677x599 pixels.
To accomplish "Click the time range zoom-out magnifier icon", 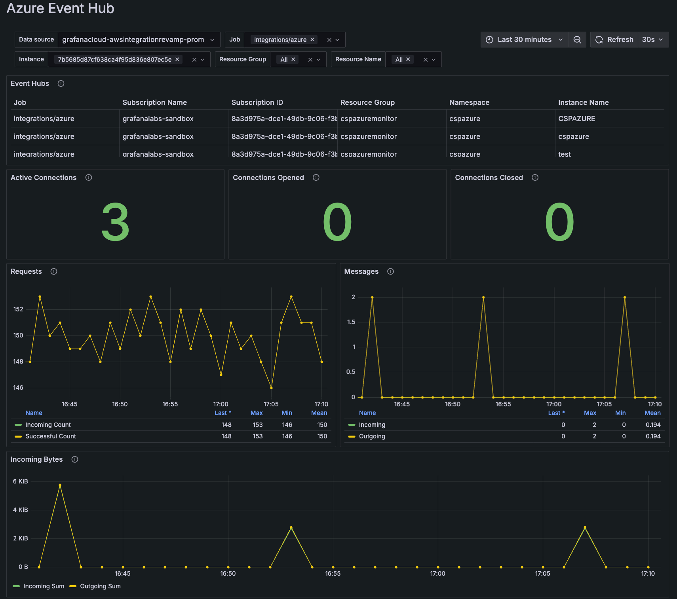I will pos(577,40).
